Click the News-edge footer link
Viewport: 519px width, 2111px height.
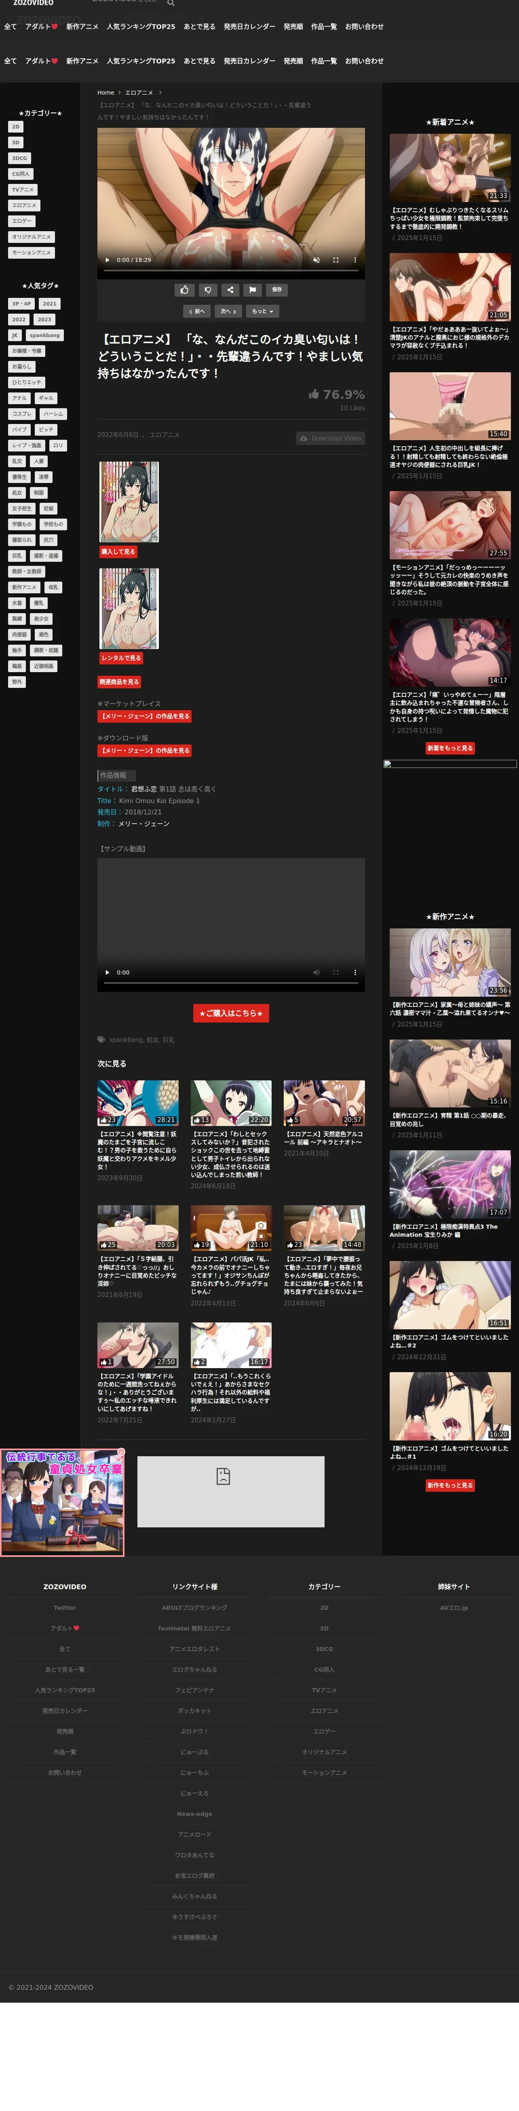[x=194, y=1814]
